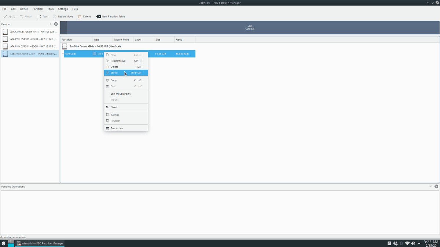Expand the /dev/sdd1 partition entry
Screen dimensions: 440x247
pos(62,53)
